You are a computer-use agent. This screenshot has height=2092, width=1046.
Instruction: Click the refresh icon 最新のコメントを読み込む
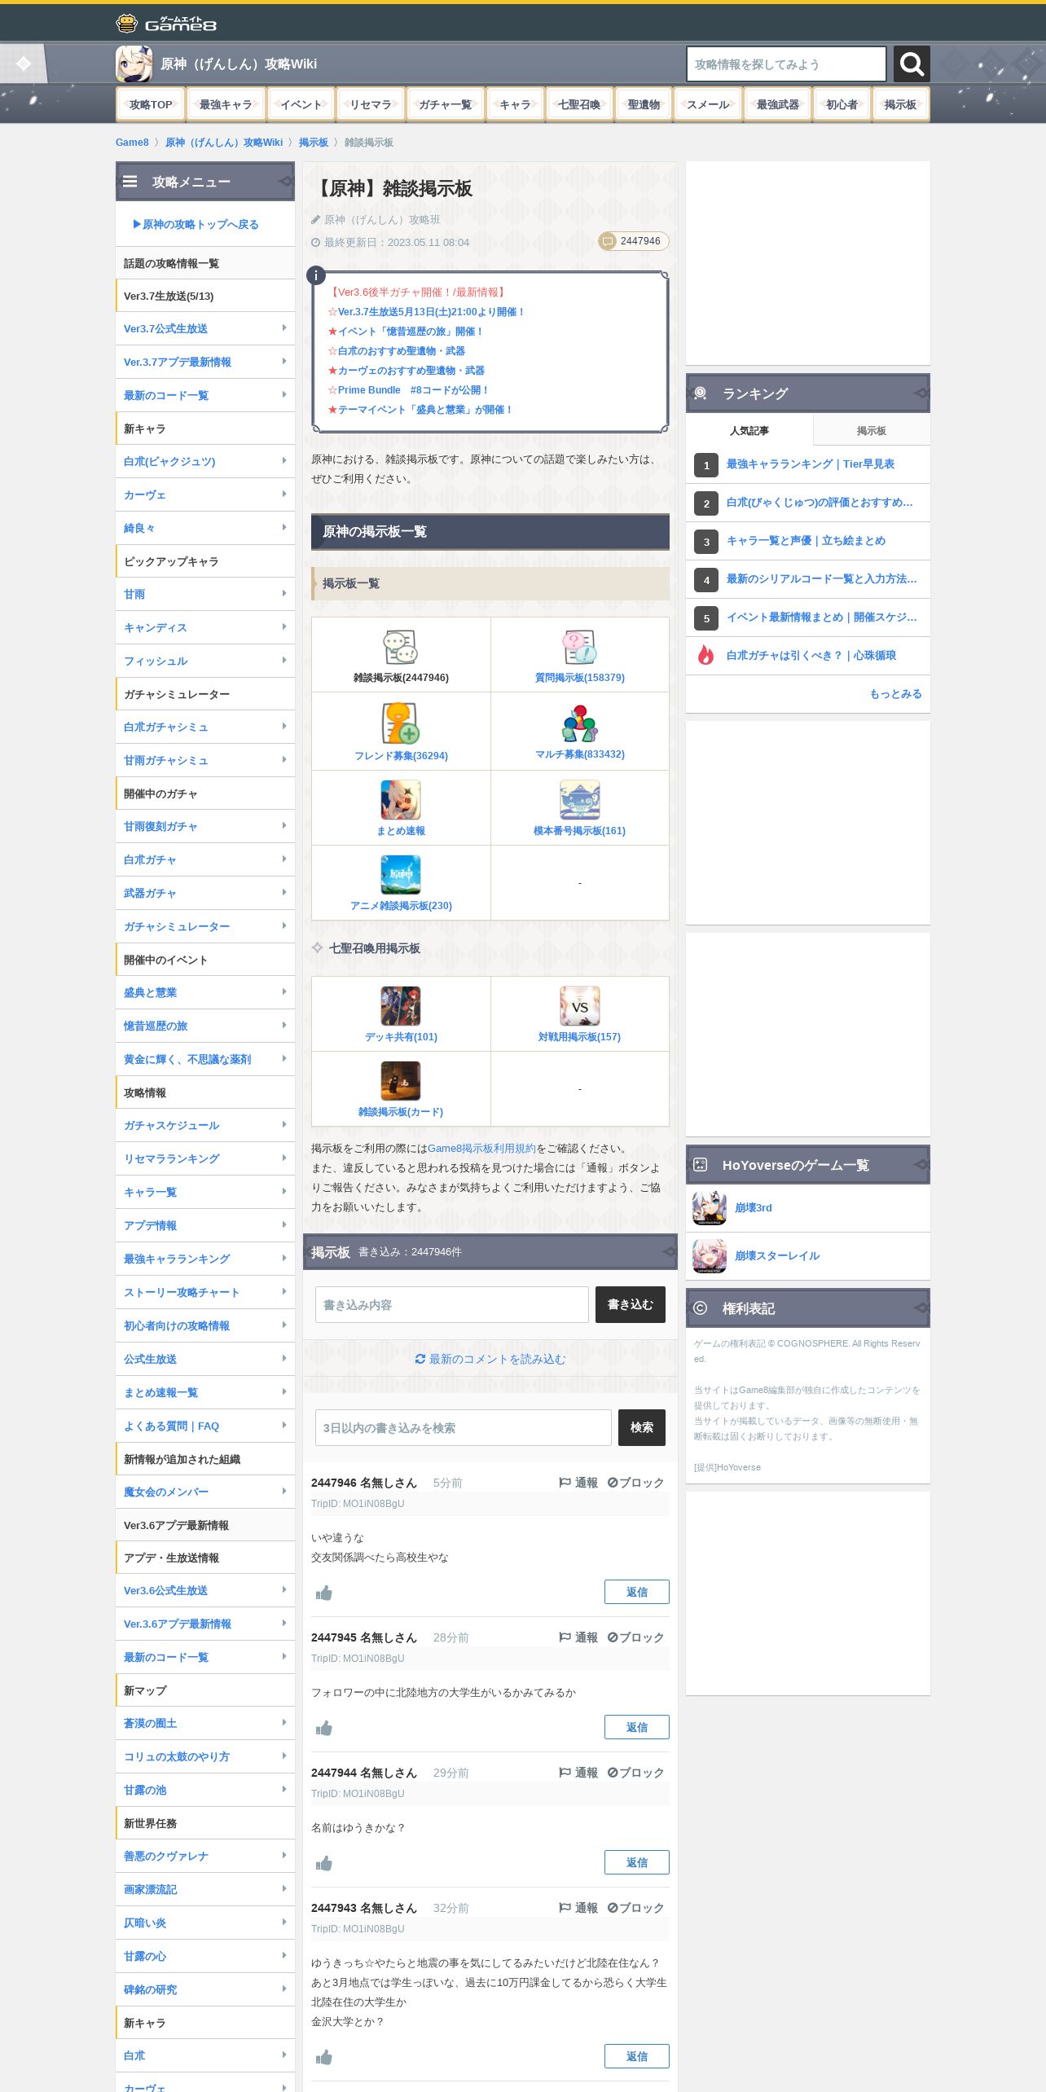(x=420, y=1359)
